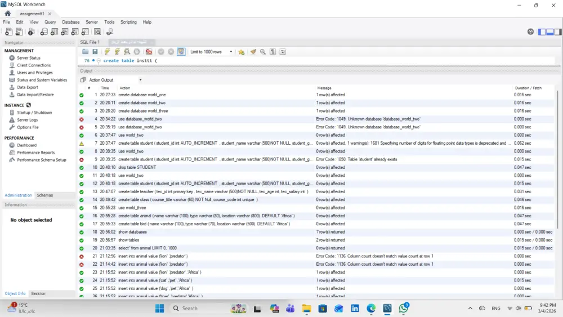Open Server Status in Management
This screenshot has width=563, height=317.
[x=29, y=58]
